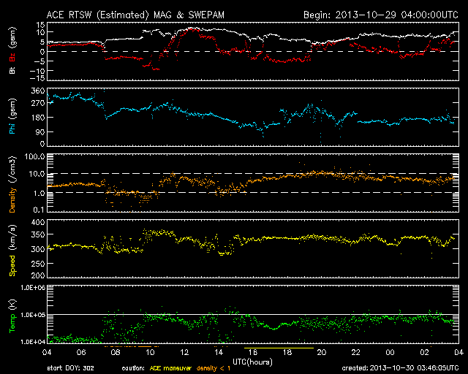Click the '15' tick on the Bt Bz axis

click(41, 25)
